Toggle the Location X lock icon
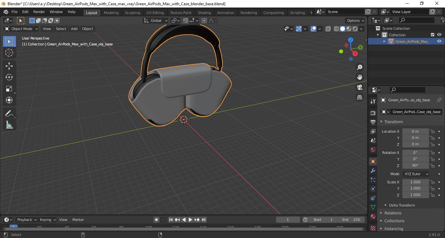The image size is (445, 238). click(x=432, y=131)
